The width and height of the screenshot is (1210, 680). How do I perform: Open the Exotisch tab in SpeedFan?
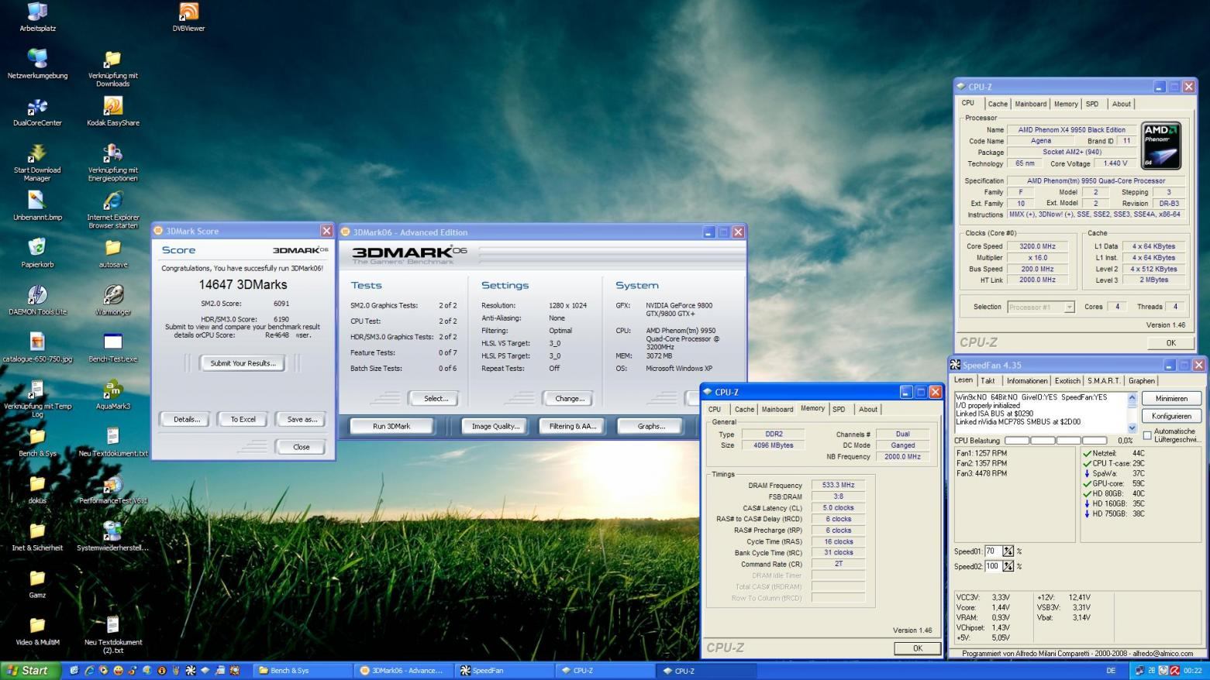pos(1067,381)
